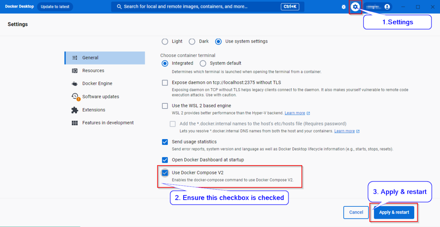Choose System default container terminal
440x227 pixels.
pyautogui.click(x=203, y=63)
